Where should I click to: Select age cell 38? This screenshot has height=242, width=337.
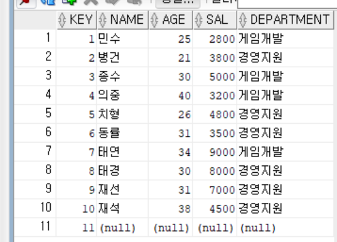(171, 209)
